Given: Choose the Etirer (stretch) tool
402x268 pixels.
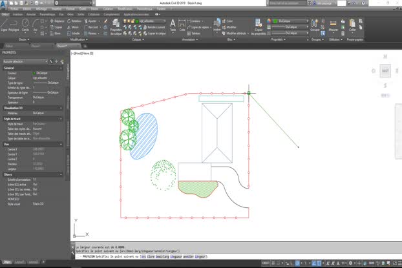Looking at the screenshot, I should pos(55,34).
